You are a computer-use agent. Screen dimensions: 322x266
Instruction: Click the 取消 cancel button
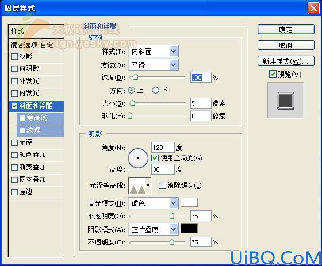(x=286, y=45)
